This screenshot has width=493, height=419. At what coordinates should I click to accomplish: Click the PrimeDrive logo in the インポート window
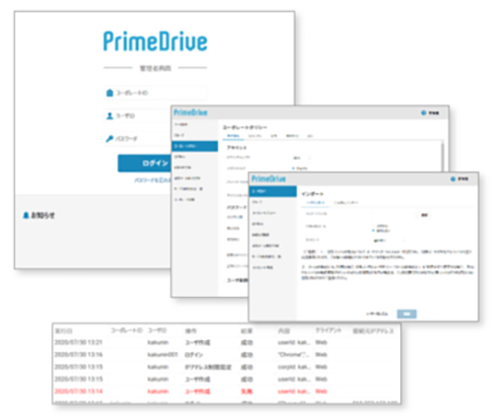coord(268,178)
